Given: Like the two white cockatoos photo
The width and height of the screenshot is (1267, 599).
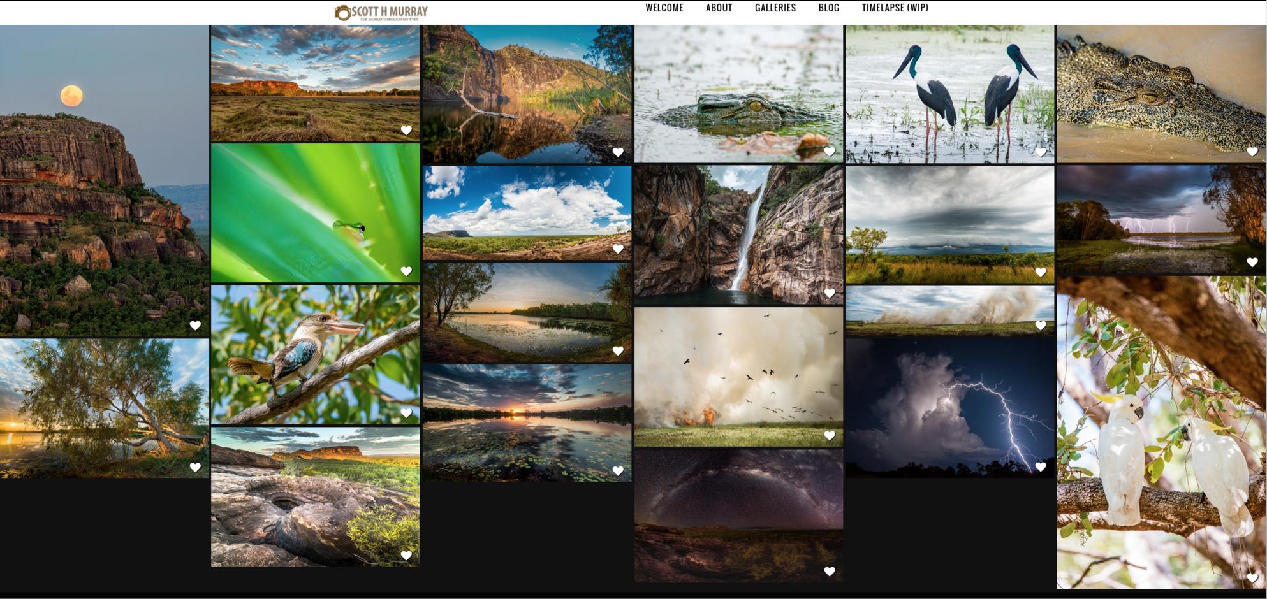Looking at the screenshot, I should (1252, 578).
